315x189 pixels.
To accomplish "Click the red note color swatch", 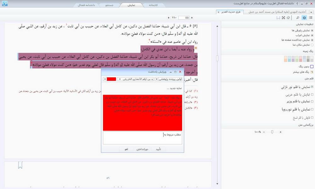I will pos(112,79).
